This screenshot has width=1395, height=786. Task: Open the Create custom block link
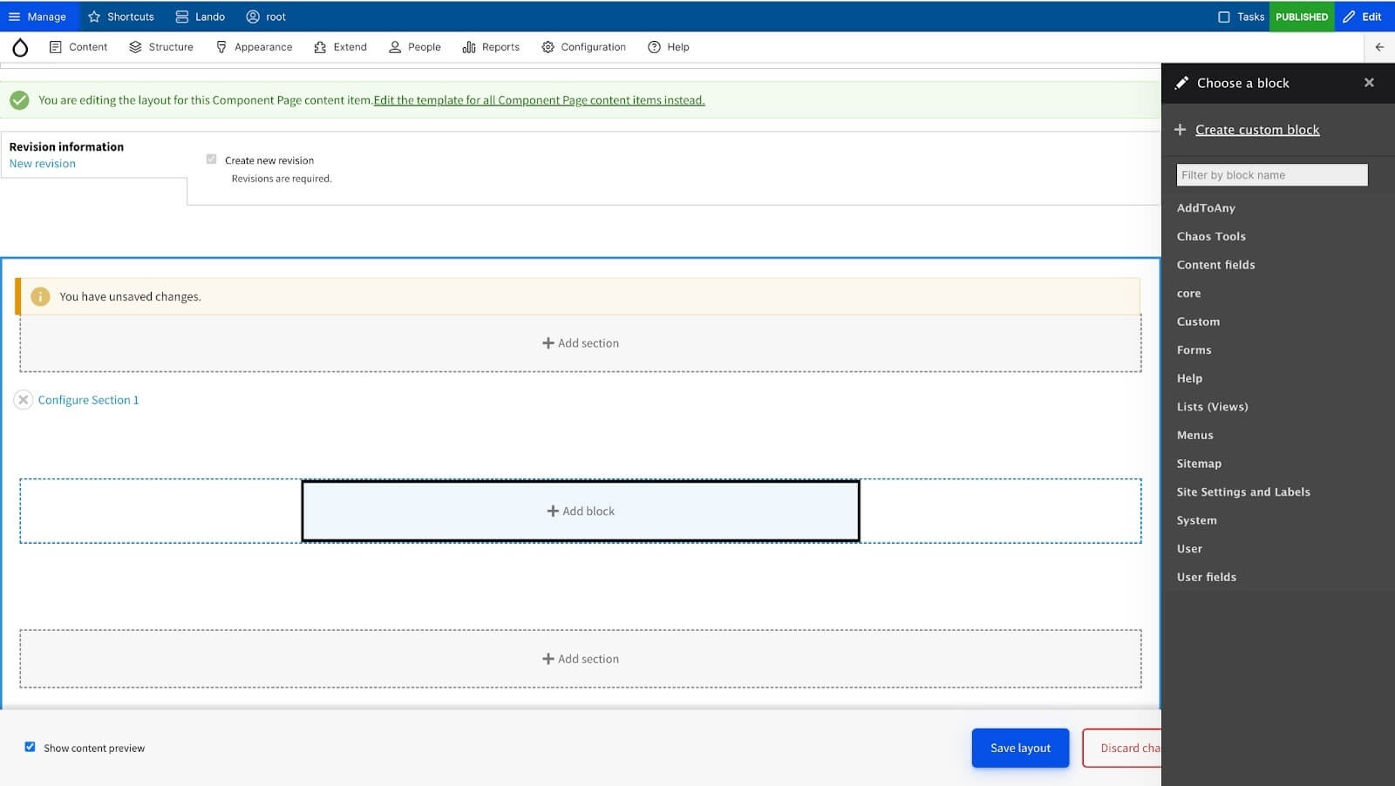[1257, 129]
